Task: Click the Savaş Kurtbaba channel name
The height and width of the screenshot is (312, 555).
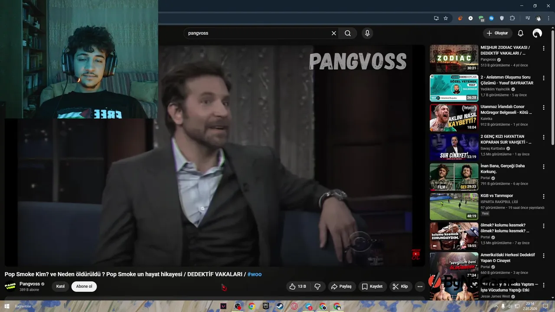Action: (493, 148)
